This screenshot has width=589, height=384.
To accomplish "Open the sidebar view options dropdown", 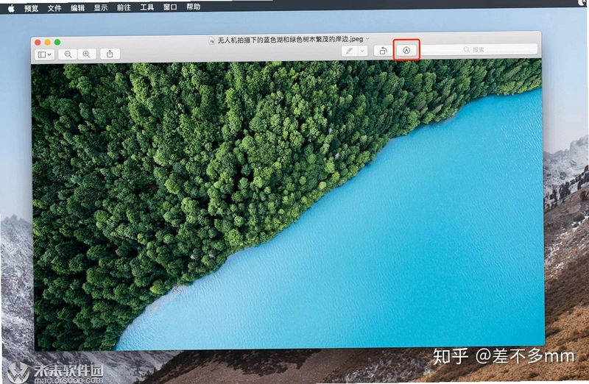I will click(x=45, y=54).
